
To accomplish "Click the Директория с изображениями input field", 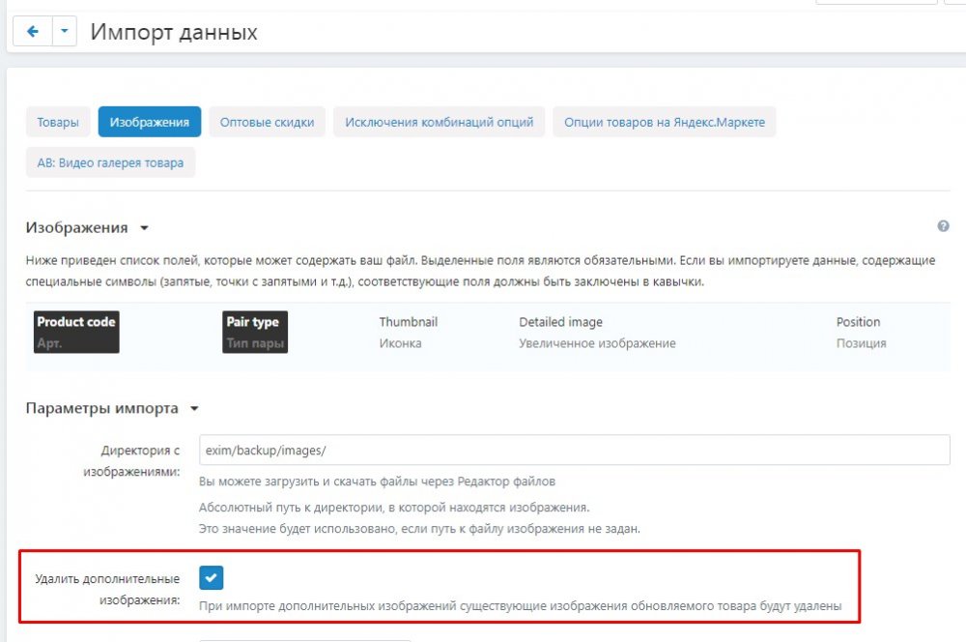I will [574, 450].
